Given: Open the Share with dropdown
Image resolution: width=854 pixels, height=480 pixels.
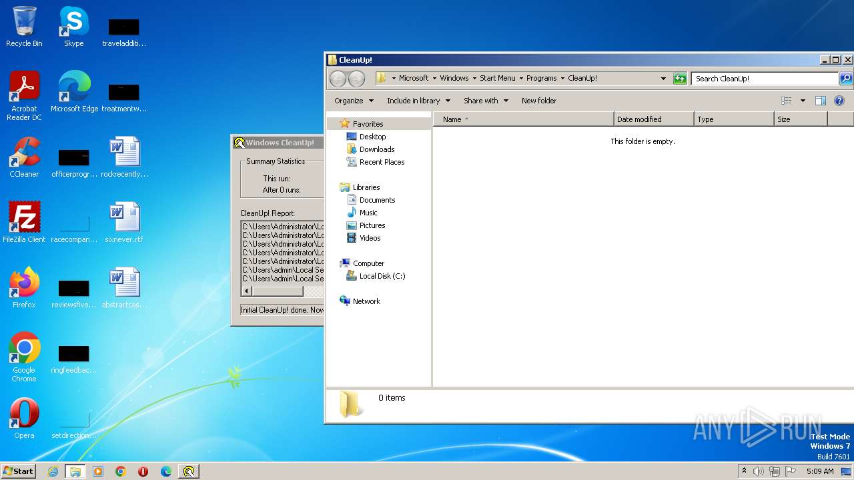Looking at the screenshot, I should click(x=486, y=101).
